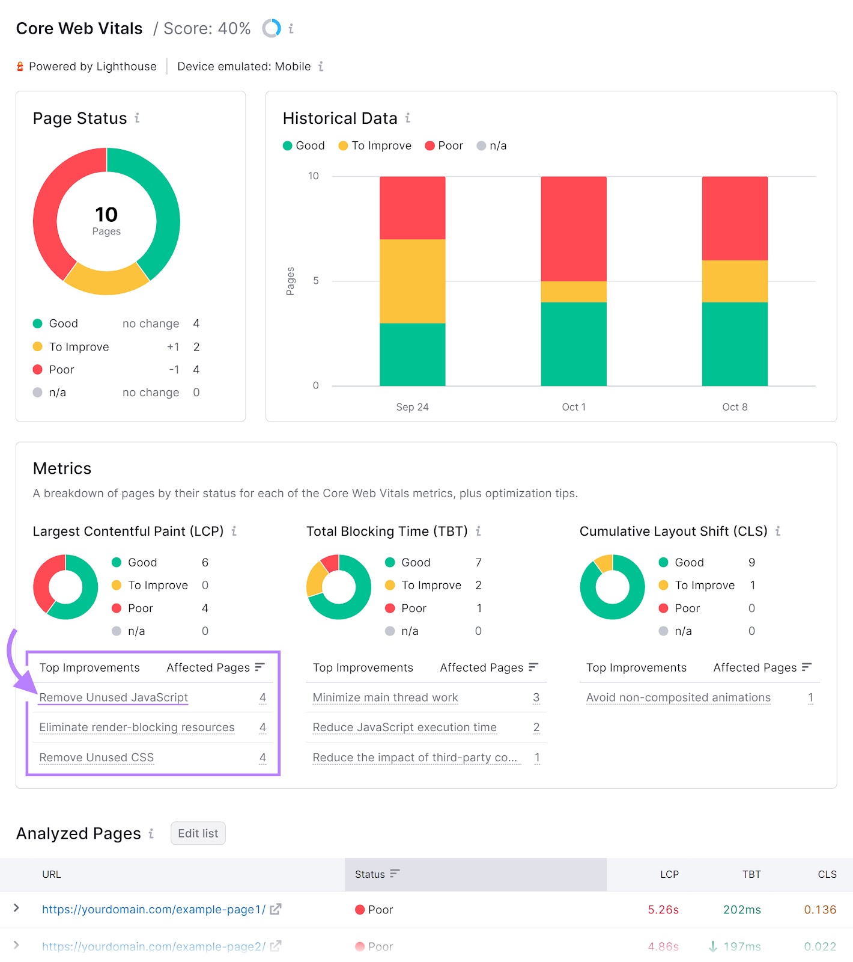
Task: Toggle n/a series in Historical Data legend
Action: click(x=491, y=146)
